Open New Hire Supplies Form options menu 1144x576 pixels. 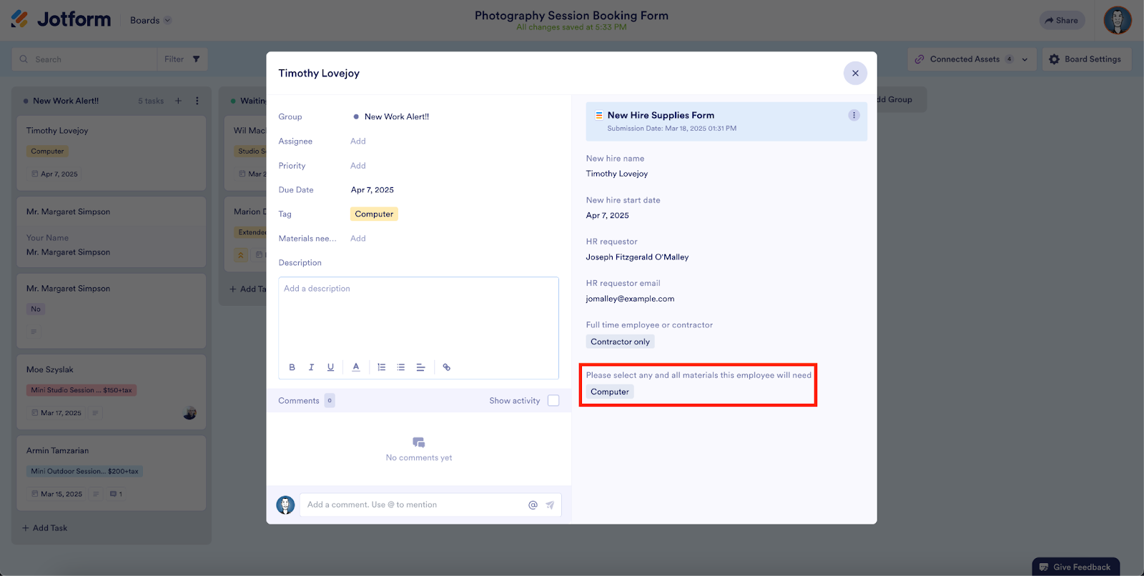[x=854, y=115]
